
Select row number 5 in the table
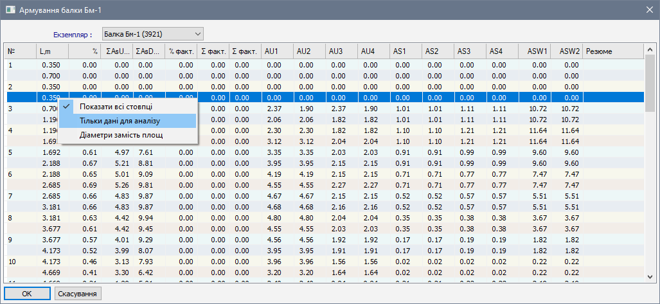point(10,152)
